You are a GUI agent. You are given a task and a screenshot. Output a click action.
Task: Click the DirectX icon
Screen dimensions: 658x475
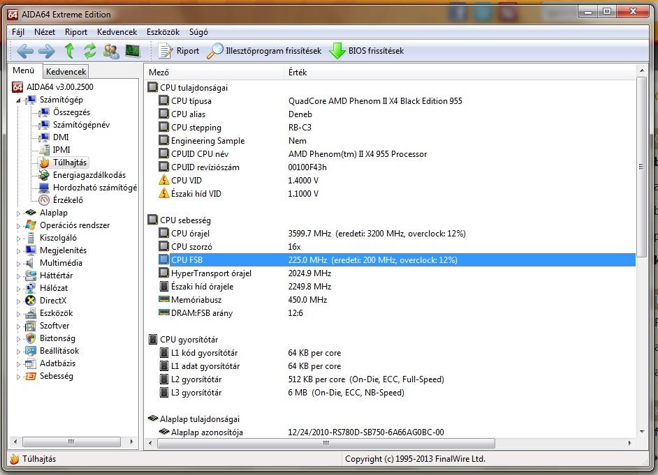[x=31, y=301]
